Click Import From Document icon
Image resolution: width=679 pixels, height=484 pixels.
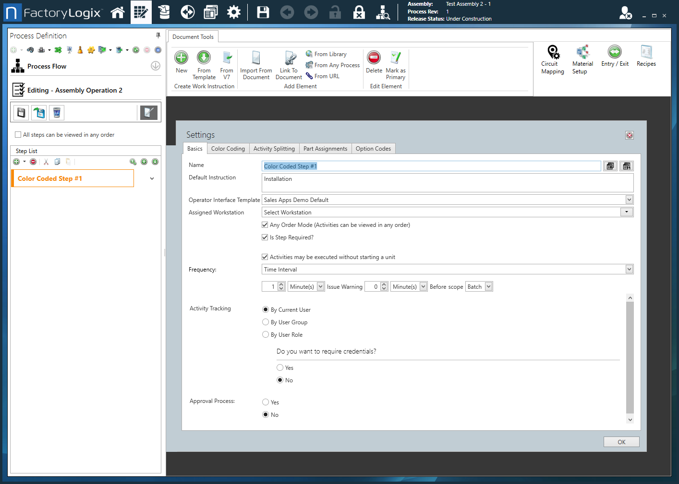[x=256, y=58]
